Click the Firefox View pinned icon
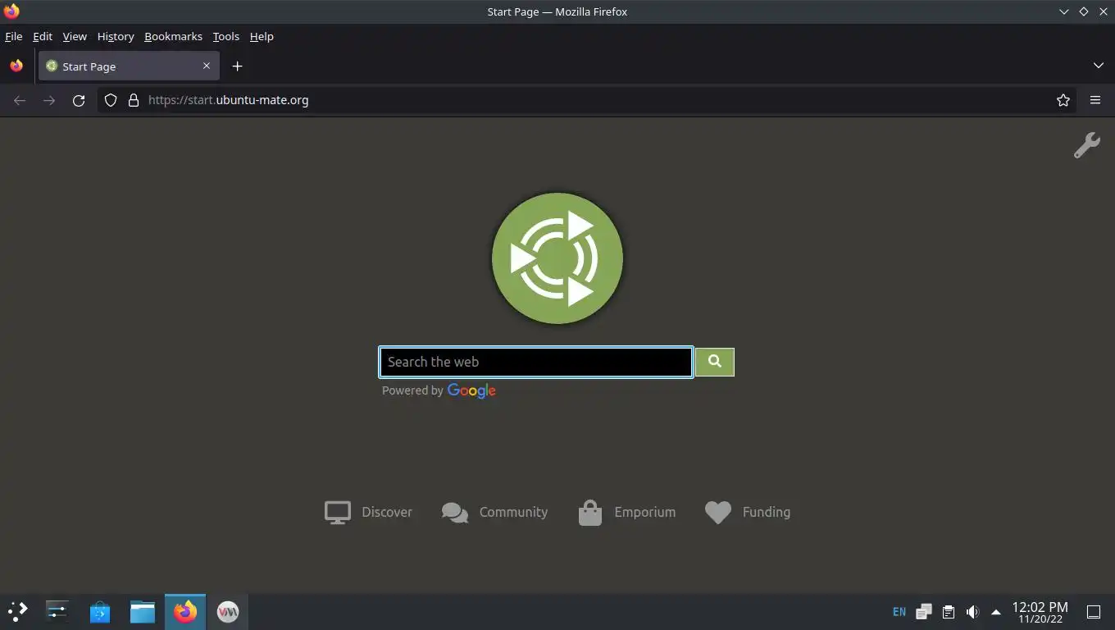The width and height of the screenshot is (1115, 630). click(16, 66)
